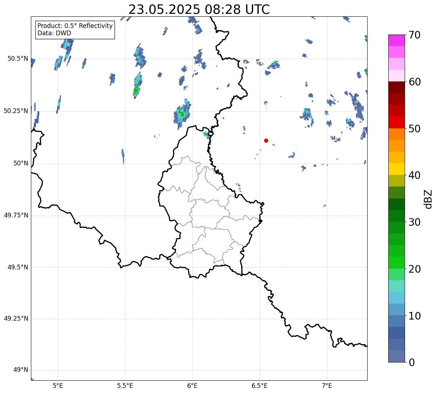This screenshot has width=437, height=393.
Task: Click the 49°N latitude label
Action: [21, 370]
